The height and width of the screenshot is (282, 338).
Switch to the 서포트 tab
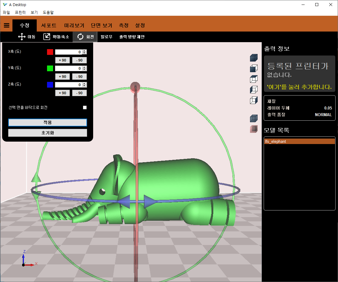(x=49, y=25)
